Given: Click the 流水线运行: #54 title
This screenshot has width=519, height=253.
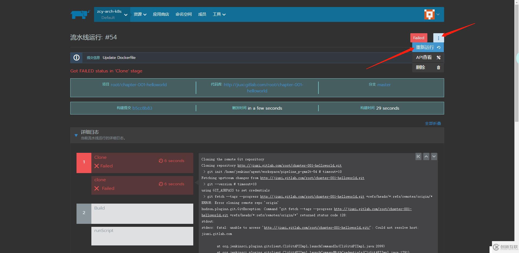Looking at the screenshot, I should pos(94,37).
